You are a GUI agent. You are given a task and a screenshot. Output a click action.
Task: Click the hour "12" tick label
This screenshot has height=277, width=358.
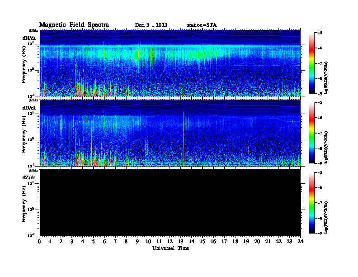click(x=170, y=242)
